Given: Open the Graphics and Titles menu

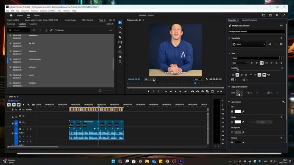Looking at the screenshot, I should pyautogui.click(x=48, y=11).
